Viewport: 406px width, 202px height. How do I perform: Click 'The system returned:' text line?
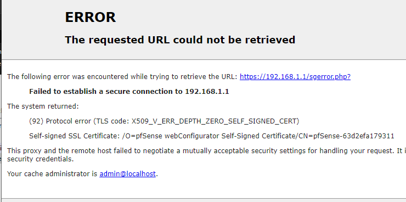43,106
